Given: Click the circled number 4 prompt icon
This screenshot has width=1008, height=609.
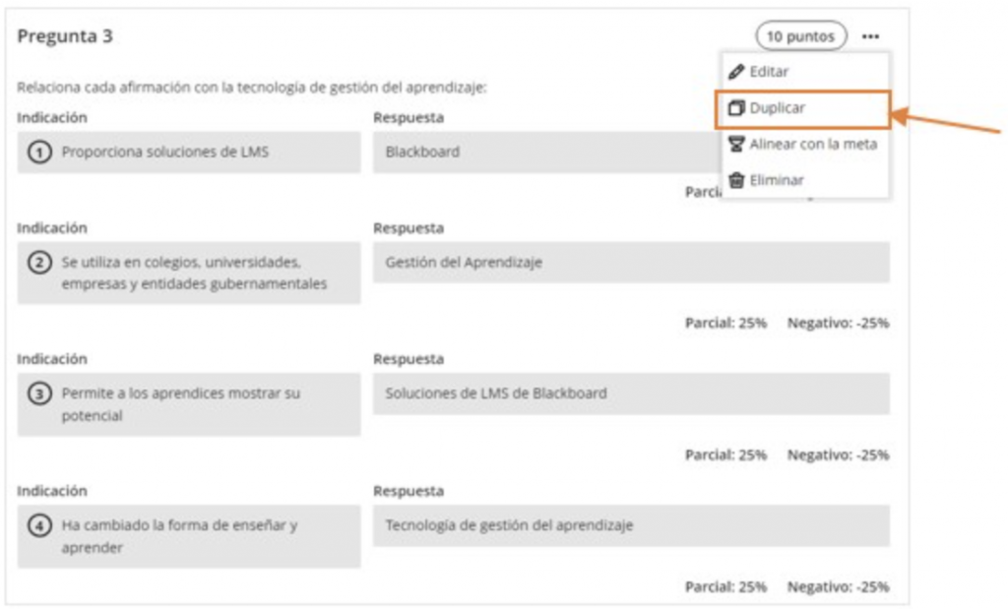Looking at the screenshot, I should point(39,525).
